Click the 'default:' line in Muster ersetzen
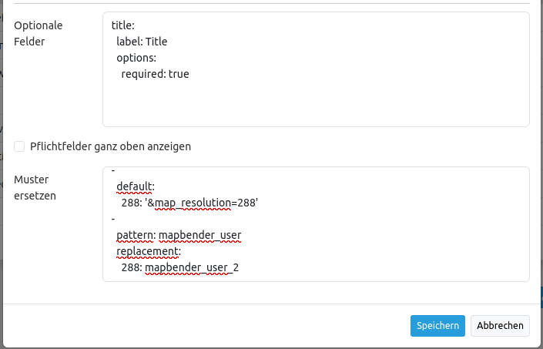This screenshot has width=543, height=349. (136, 186)
